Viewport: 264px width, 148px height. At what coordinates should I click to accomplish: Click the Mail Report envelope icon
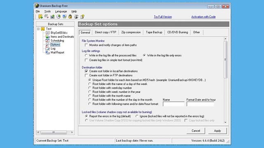click(x=47, y=53)
